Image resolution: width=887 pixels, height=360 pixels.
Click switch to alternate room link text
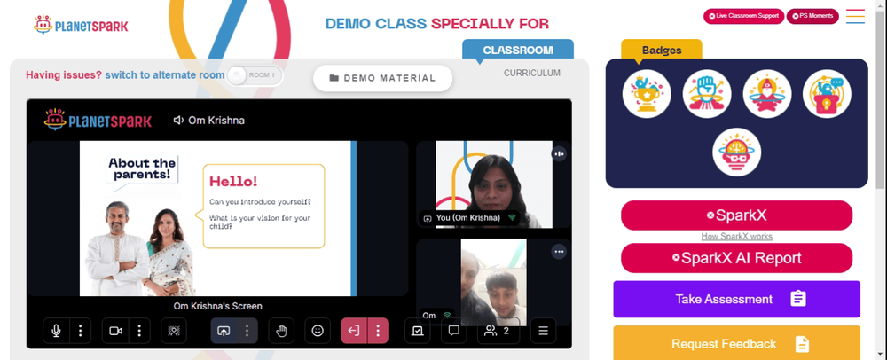[165, 75]
